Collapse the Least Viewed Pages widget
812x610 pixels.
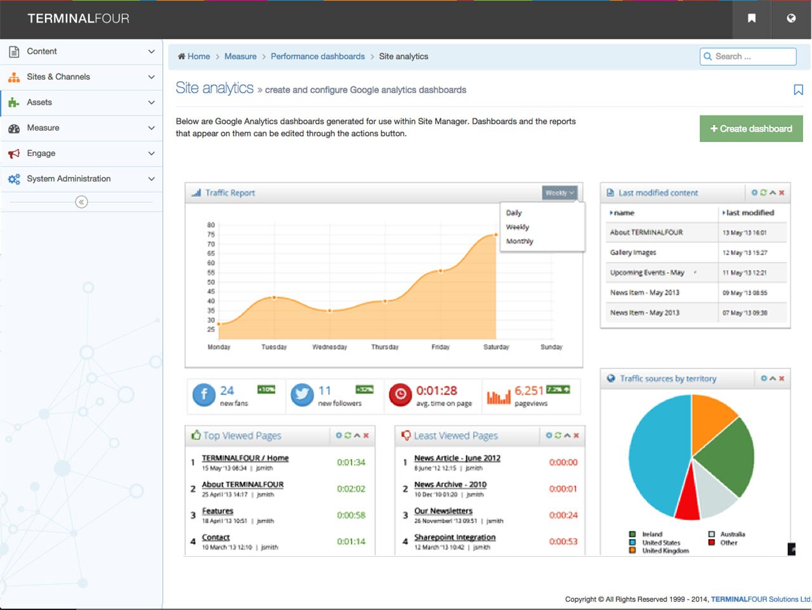pos(567,436)
